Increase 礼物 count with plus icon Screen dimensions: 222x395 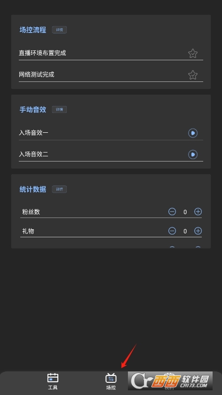click(198, 231)
